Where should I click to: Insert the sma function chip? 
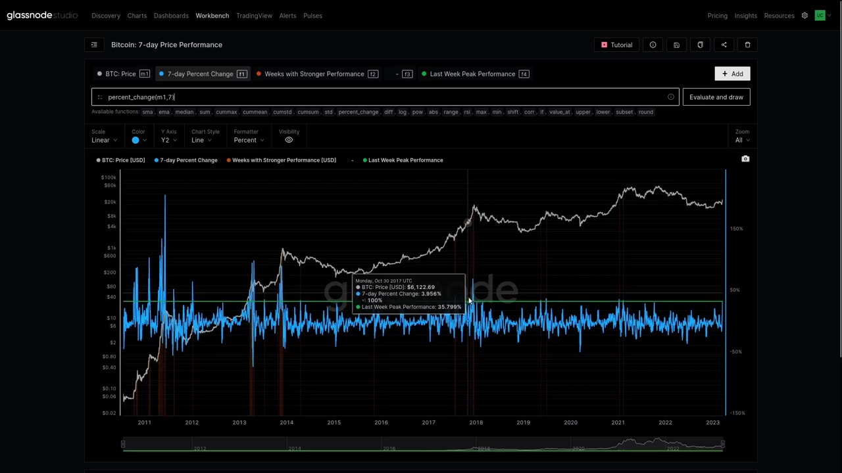click(x=147, y=112)
